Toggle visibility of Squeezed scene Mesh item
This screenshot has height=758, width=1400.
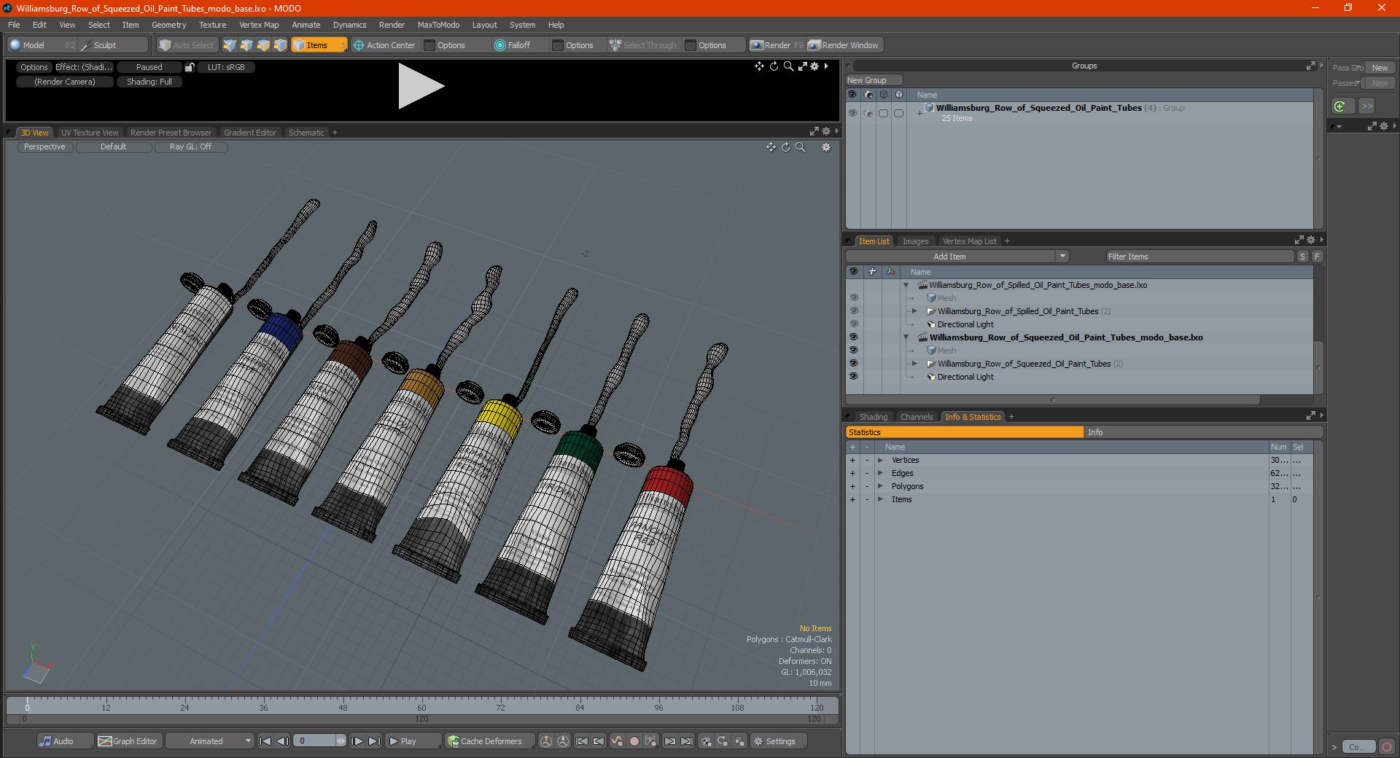tap(853, 351)
